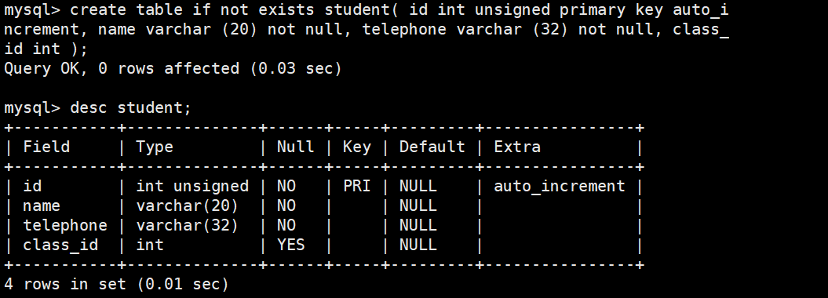Image resolution: width=828 pixels, height=298 pixels.
Task: Click the 'Default' column header
Action: (432, 147)
